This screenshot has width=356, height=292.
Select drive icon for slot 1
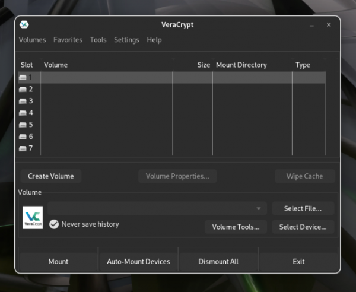[x=23, y=77]
